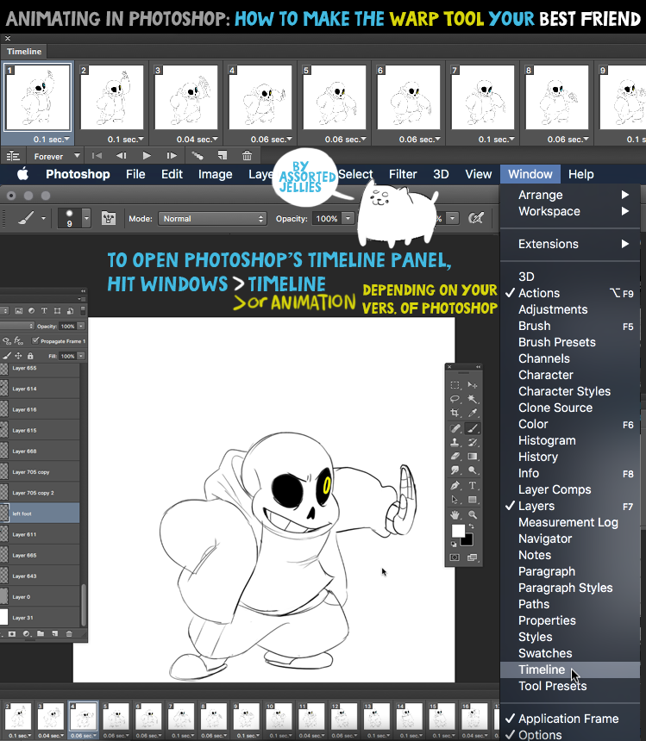Open tool preset picker arrow
646x741 pixels.
pyautogui.click(x=43, y=218)
